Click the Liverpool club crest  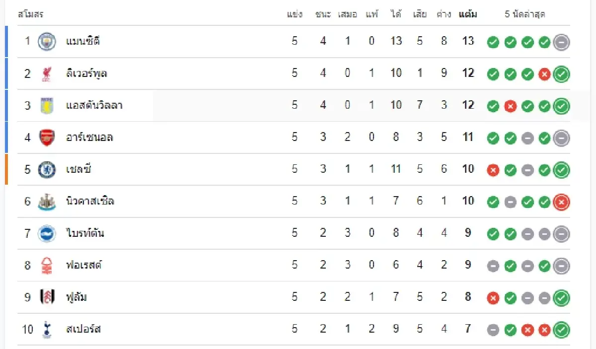47,73
